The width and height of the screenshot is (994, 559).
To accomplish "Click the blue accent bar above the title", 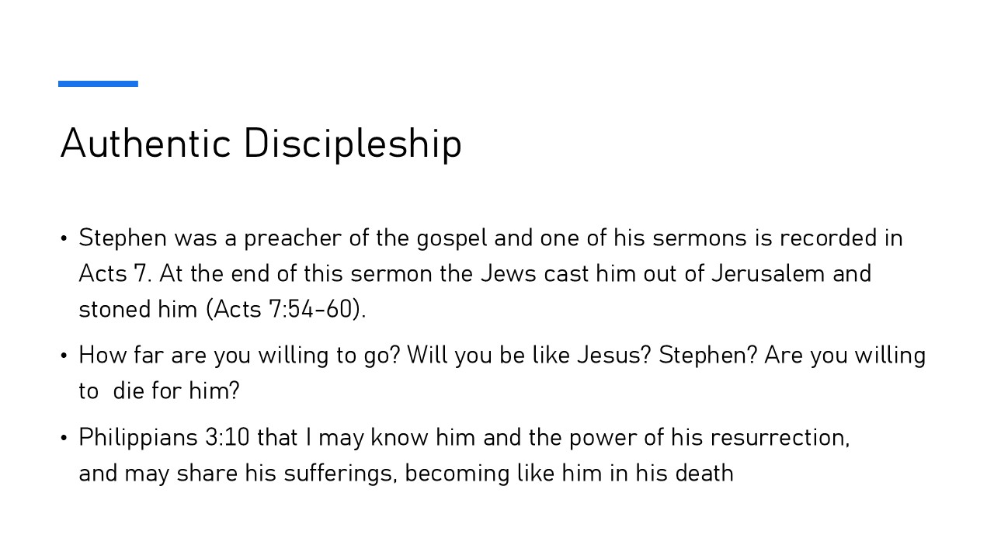I will coord(98,84).
